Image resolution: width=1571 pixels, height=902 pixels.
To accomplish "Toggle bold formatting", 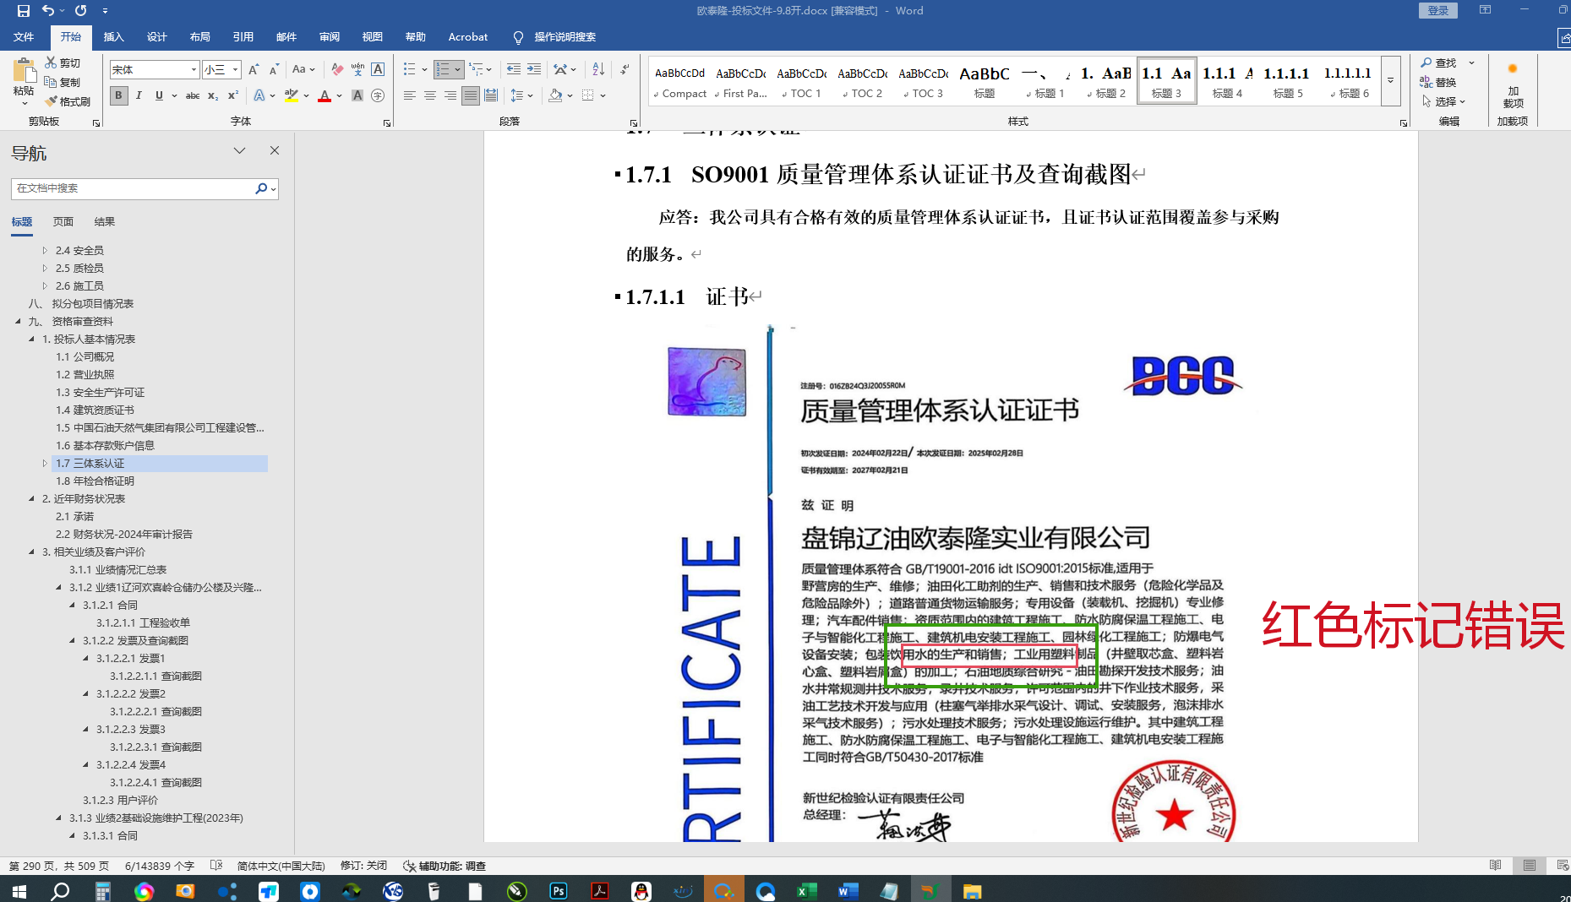I will (118, 95).
